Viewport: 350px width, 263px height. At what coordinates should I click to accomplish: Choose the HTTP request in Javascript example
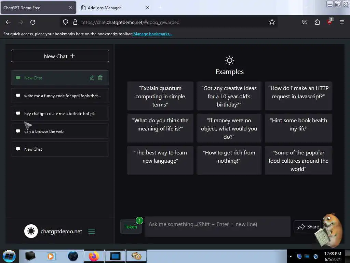coord(298,96)
